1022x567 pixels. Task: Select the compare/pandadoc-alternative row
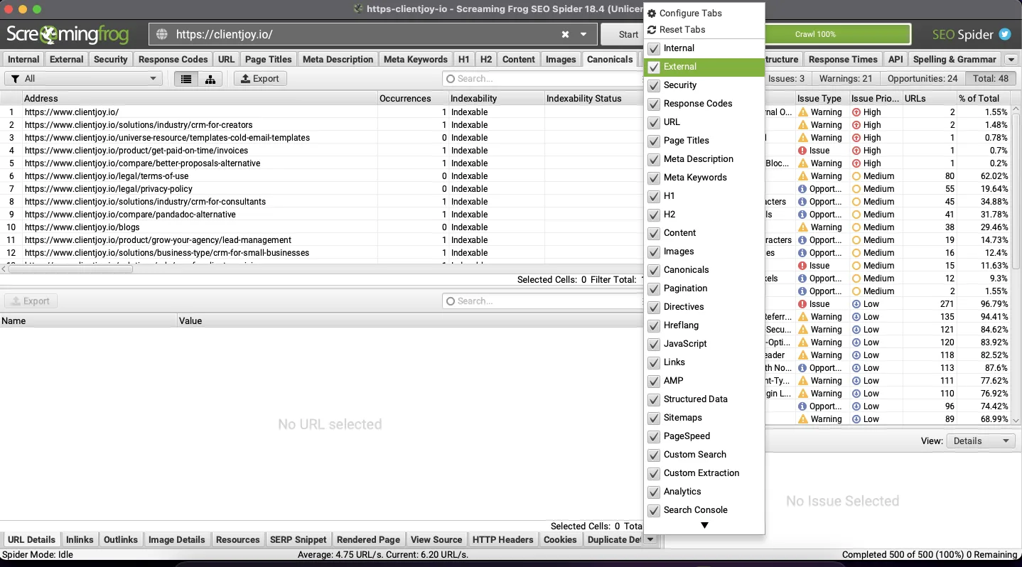(321, 215)
